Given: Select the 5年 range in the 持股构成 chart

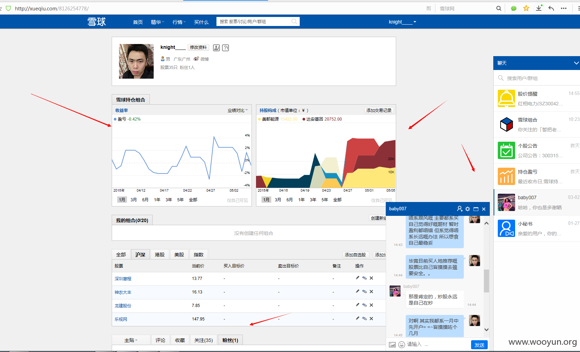Looking at the screenshot, I should 325,200.
